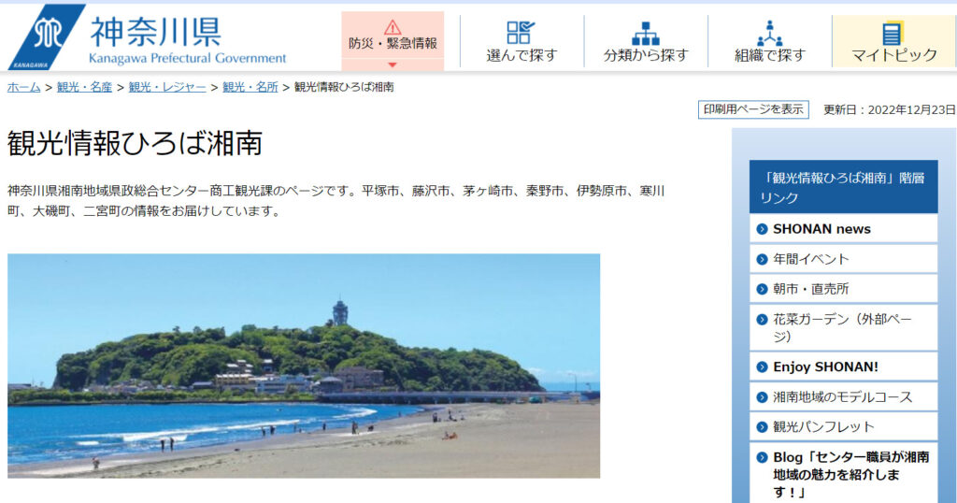Open 観光・名所 breadcrumb link
The image size is (957, 503).
(250, 87)
